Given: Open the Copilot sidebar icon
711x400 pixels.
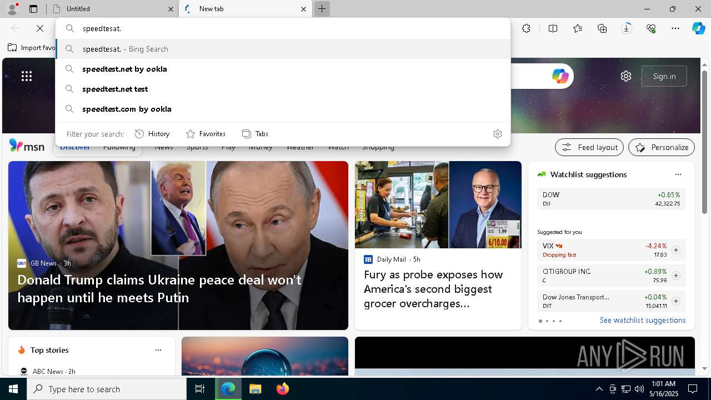Looking at the screenshot, I should pyautogui.click(x=698, y=28).
